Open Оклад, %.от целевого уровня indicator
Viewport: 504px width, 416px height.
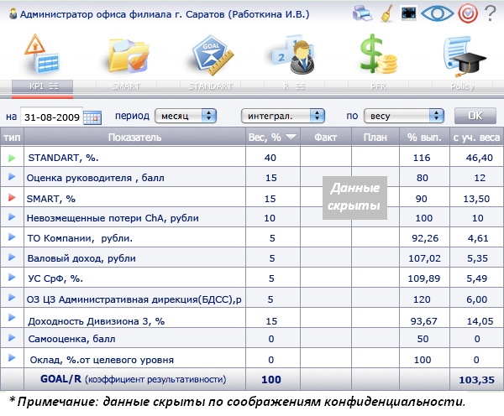pyautogui.click(x=102, y=360)
